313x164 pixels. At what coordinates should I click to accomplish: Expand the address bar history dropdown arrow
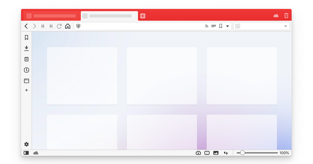(x=227, y=26)
